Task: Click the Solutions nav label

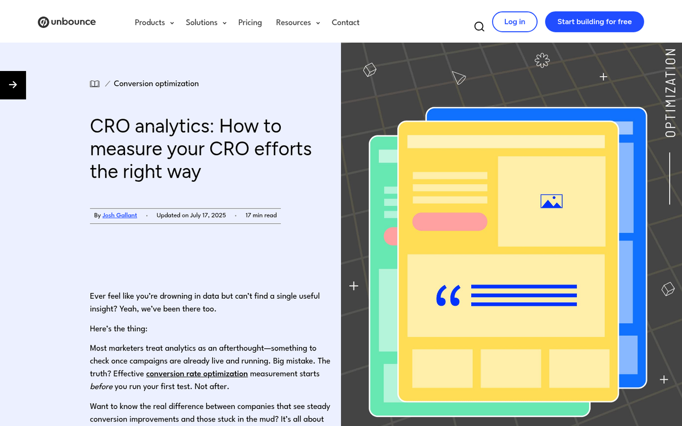Action: click(201, 22)
